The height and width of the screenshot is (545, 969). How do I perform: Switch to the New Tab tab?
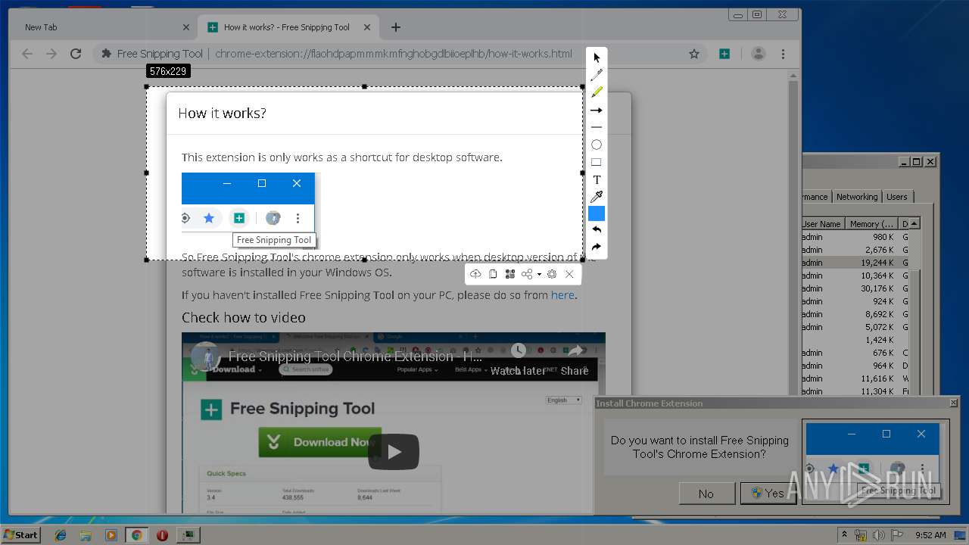coord(104,27)
